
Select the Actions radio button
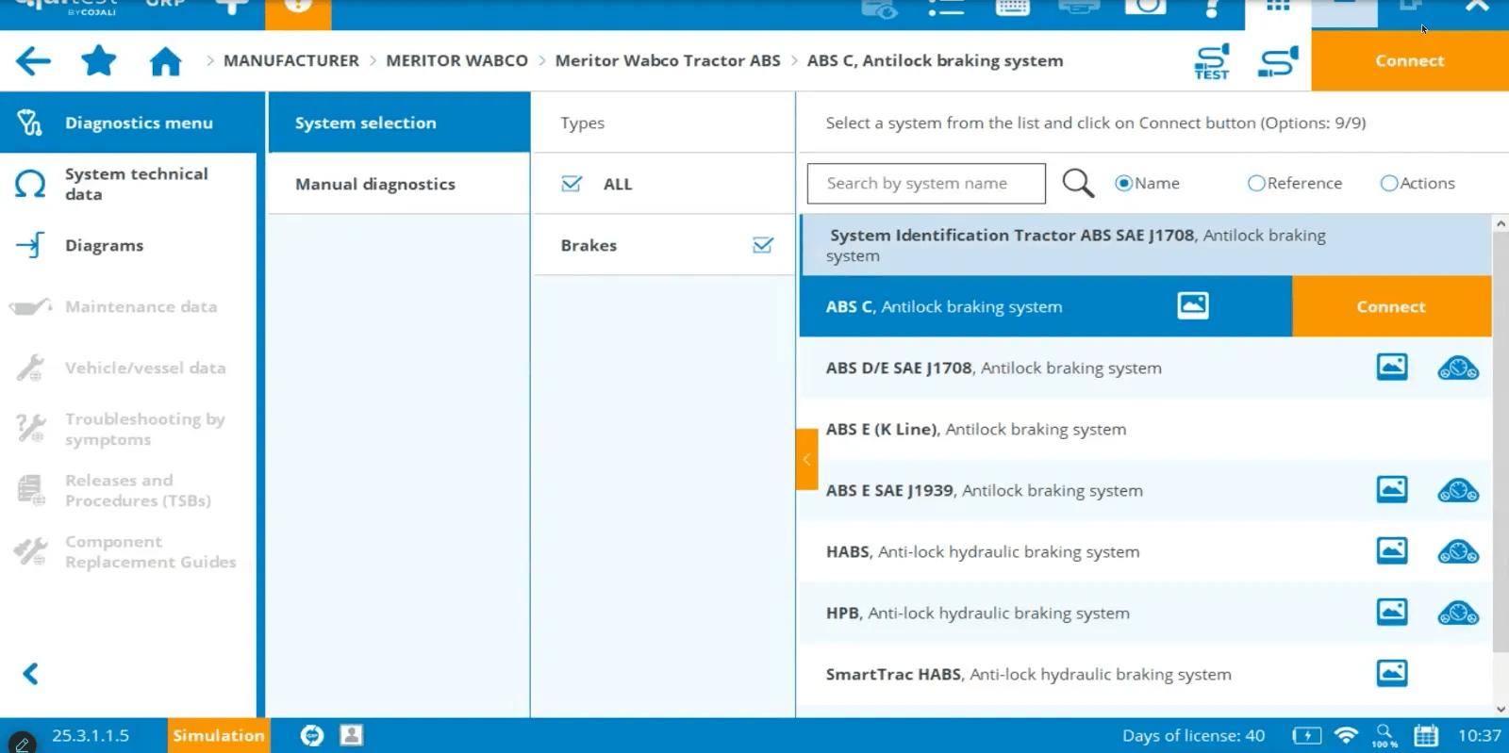[1389, 183]
